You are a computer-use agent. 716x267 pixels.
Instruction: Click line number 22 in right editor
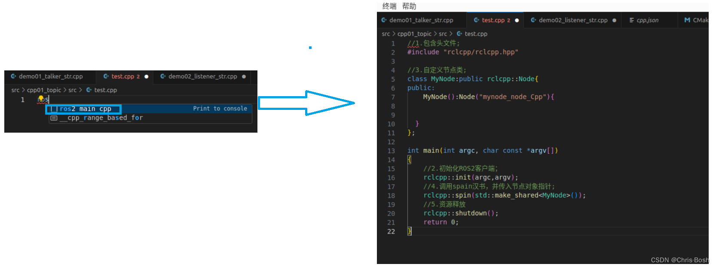pyautogui.click(x=391, y=232)
